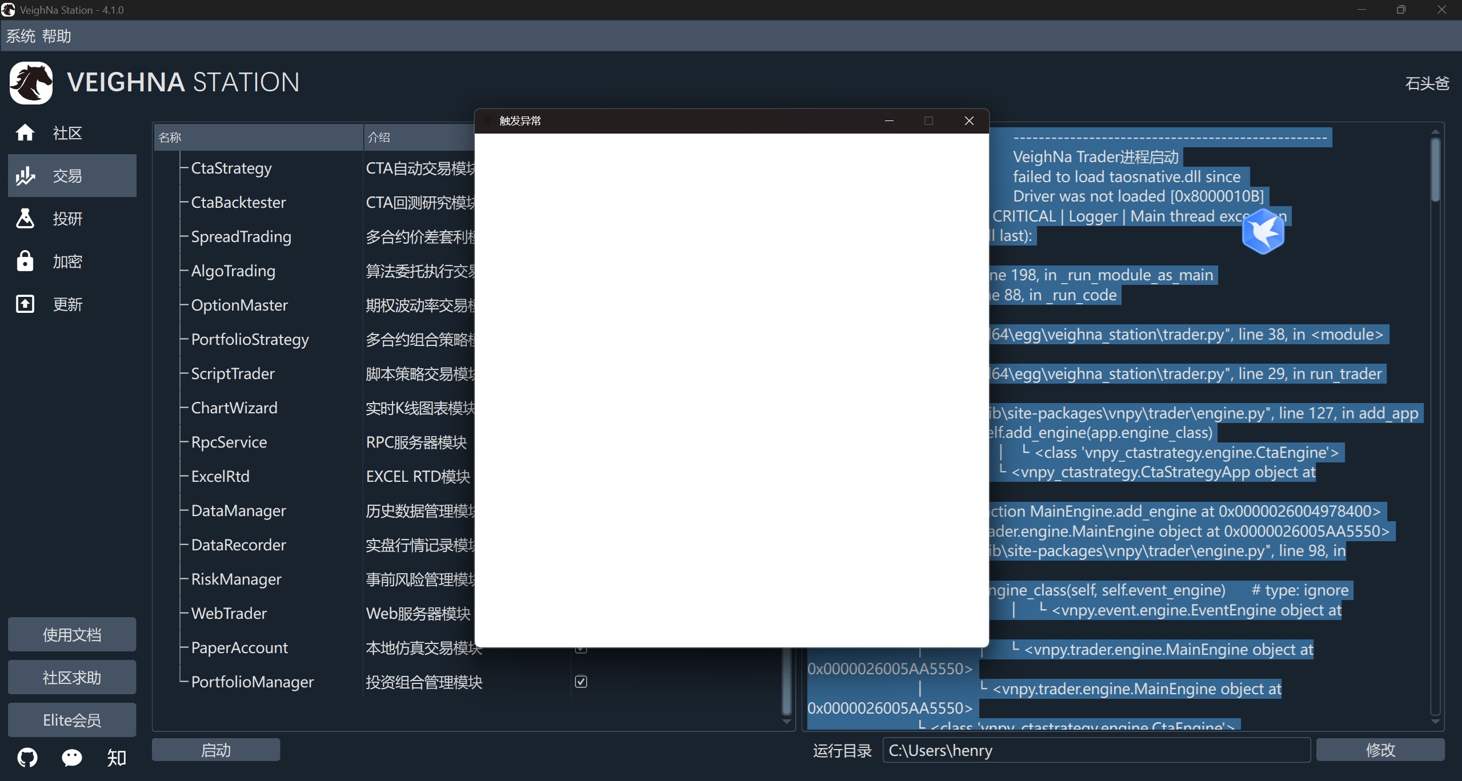This screenshot has width=1462, height=781.
Task: Select the OptionMaster row
Action: coord(239,305)
